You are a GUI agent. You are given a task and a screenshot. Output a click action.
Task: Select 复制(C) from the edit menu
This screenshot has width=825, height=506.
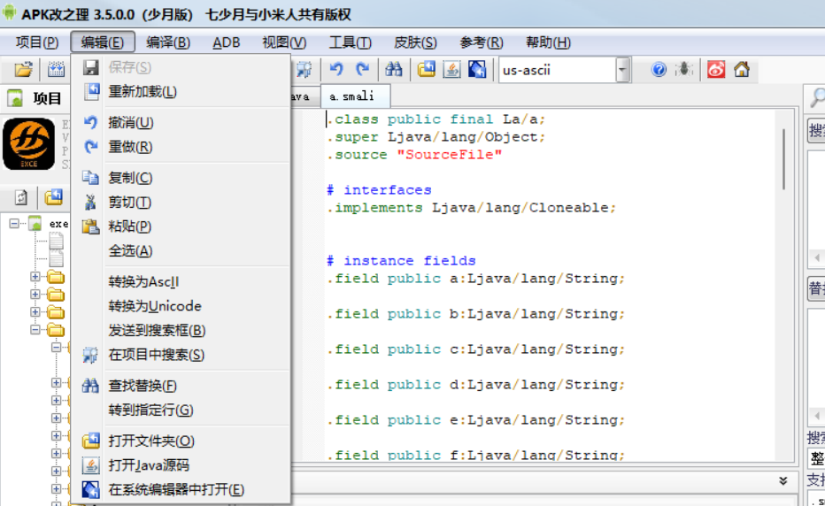click(181, 178)
